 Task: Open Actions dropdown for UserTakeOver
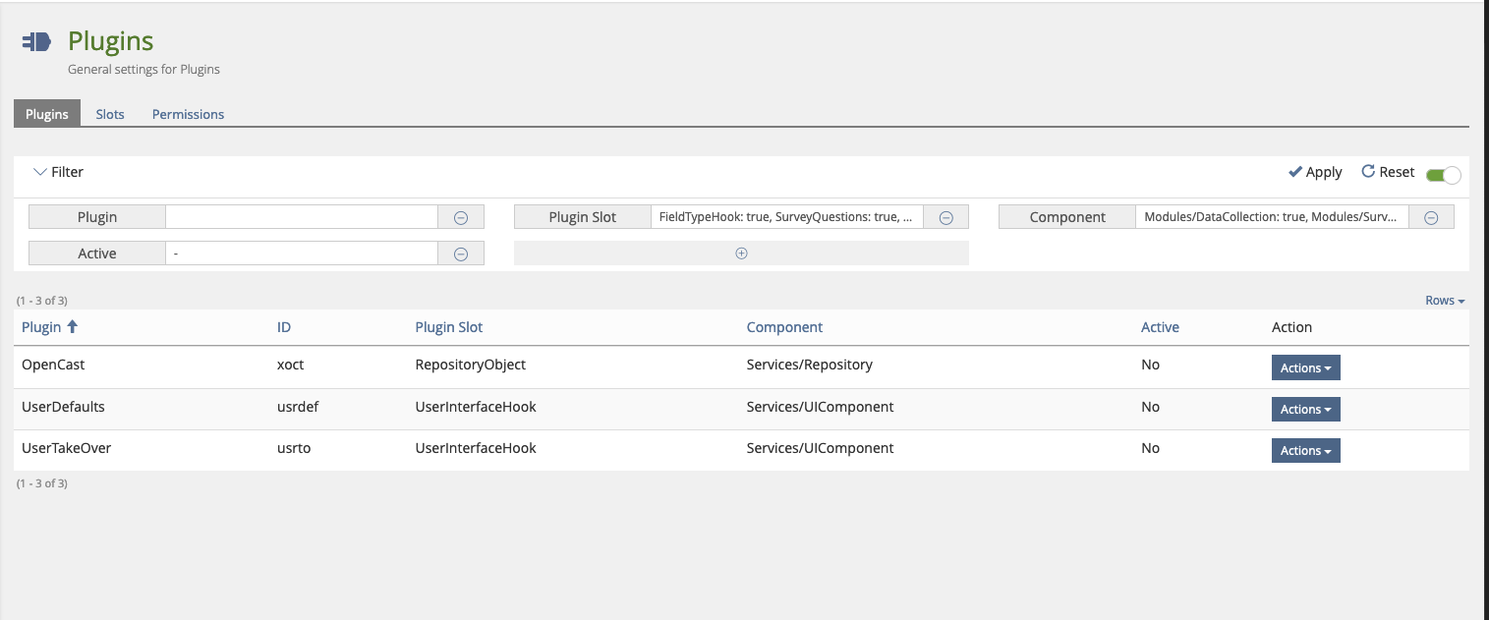point(1305,450)
